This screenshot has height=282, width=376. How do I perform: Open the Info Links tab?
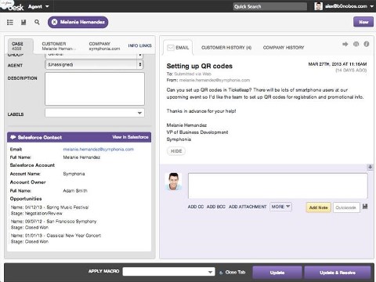[139, 45]
